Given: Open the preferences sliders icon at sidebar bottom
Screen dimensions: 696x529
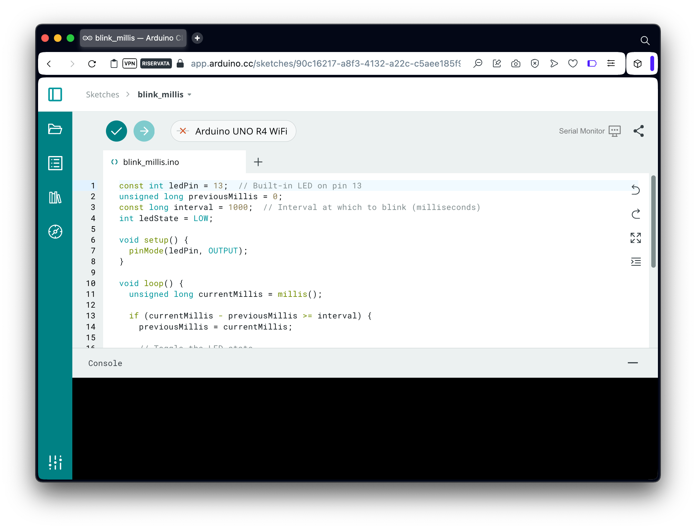Looking at the screenshot, I should pos(55,462).
